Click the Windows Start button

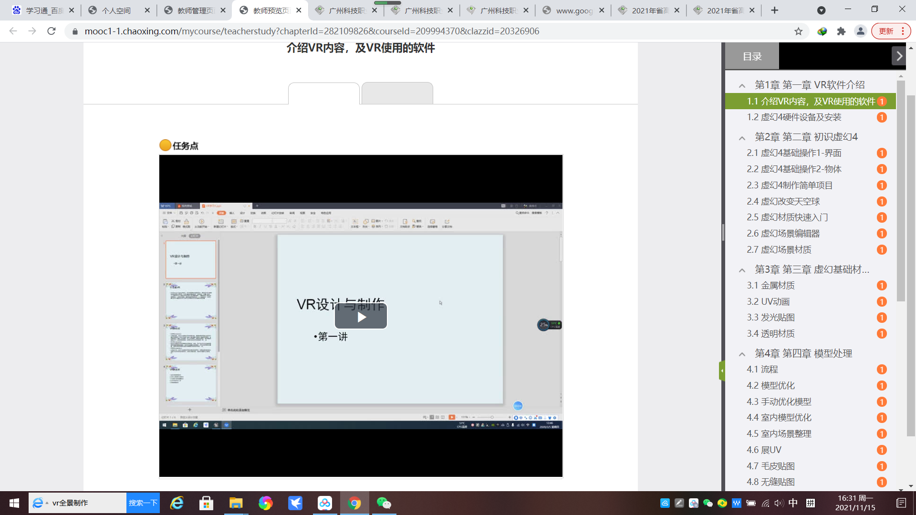14,503
